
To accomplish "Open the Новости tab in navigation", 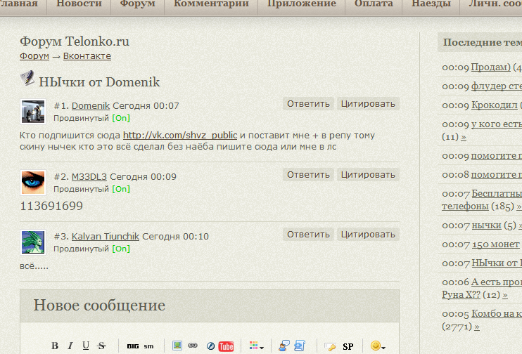I will [78, 4].
